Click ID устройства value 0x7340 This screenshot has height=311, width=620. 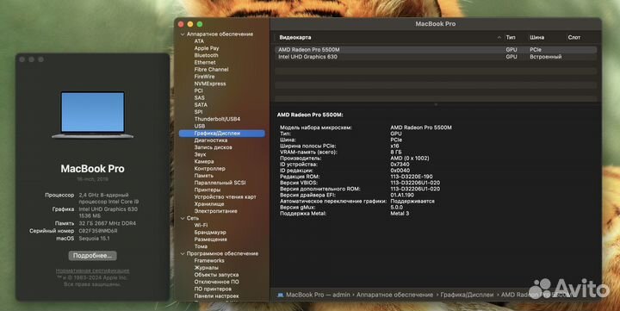[x=400, y=165]
